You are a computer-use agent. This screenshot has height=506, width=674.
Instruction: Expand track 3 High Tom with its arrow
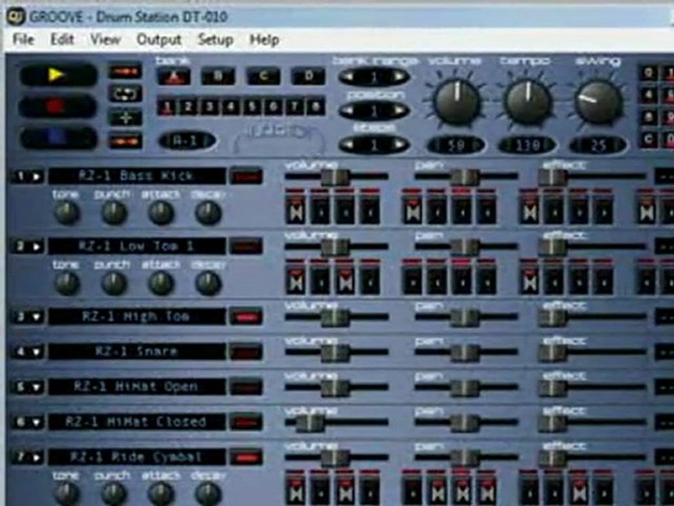[37, 317]
